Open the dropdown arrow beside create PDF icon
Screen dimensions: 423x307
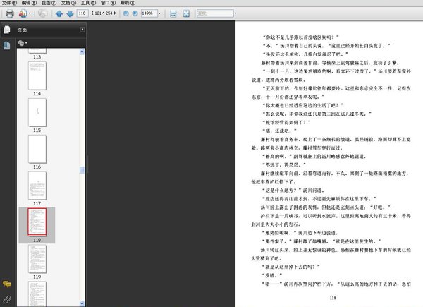click(x=30, y=13)
